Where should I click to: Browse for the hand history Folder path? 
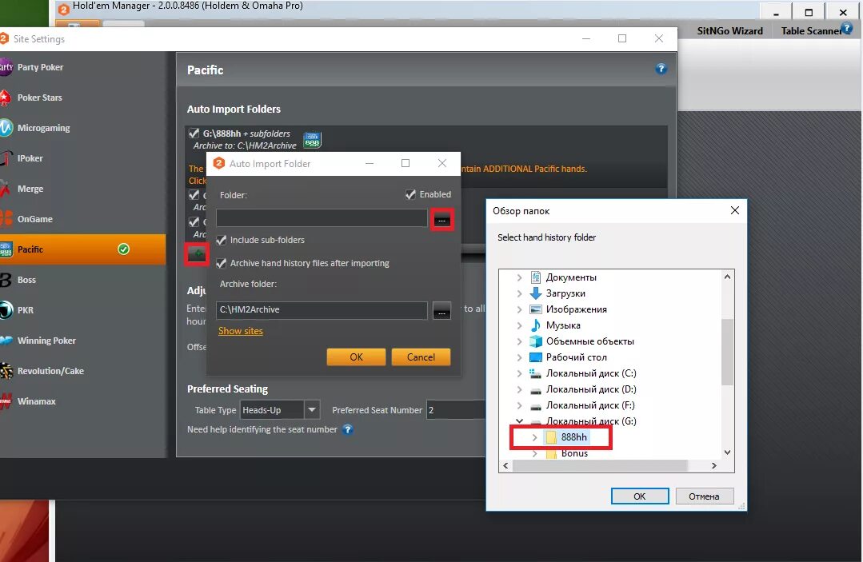click(x=442, y=219)
